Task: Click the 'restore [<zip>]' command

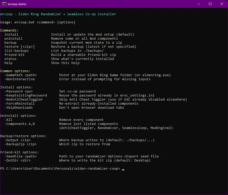Action: [x=20, y=47]
